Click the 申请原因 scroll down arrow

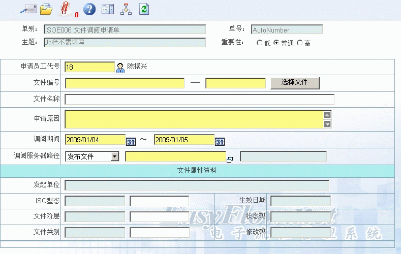coord(327,123)
